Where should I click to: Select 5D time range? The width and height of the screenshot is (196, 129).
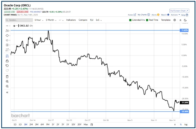20,125
